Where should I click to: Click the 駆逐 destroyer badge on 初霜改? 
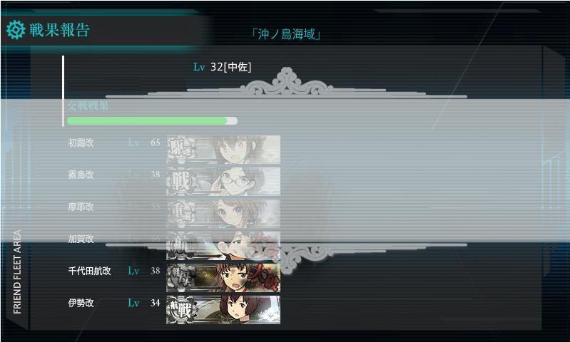pyautogui.click(x=181, y=148)
